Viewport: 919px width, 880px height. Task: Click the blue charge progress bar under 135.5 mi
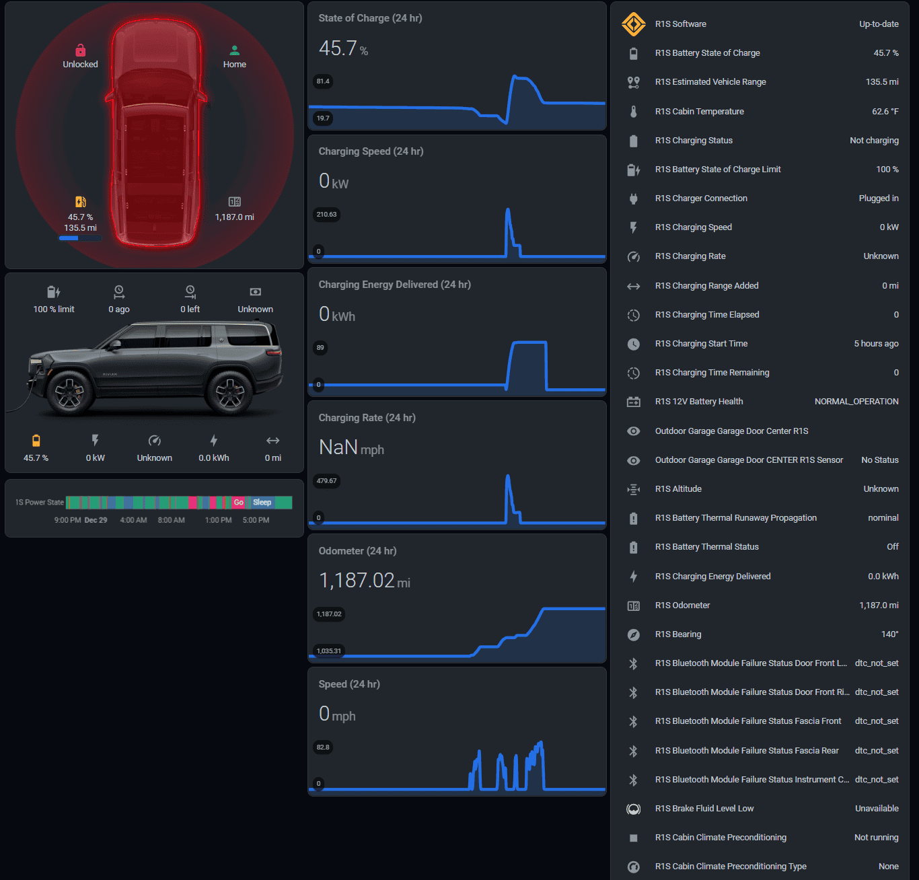pos(80,237)
